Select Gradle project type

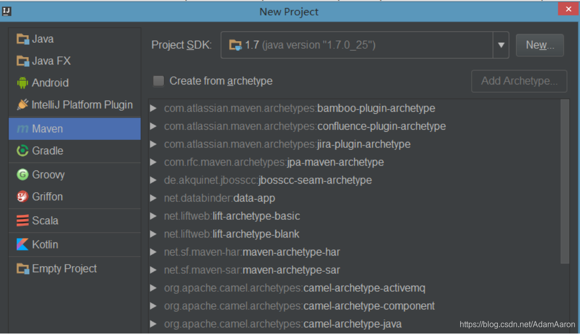[x=75, y=151]
